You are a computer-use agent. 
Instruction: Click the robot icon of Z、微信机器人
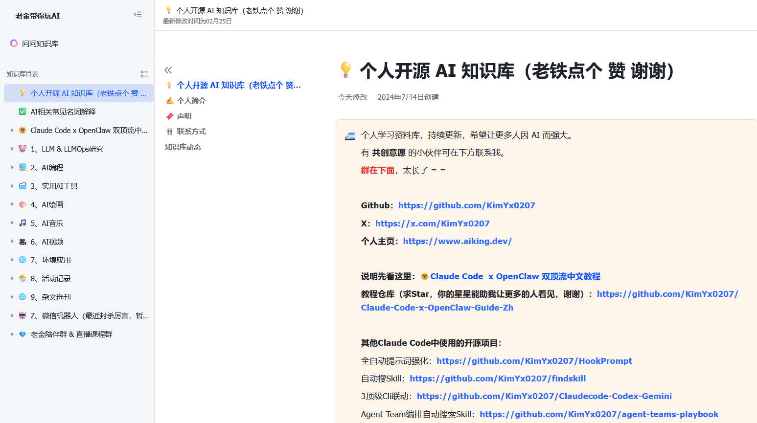(23, 315)
